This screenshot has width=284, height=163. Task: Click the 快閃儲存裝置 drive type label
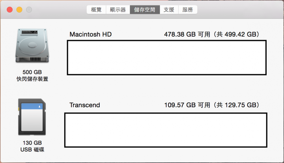[32, 79]
